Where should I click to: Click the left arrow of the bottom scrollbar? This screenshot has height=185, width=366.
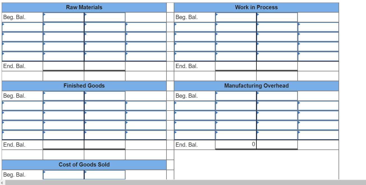(x=2, y=183)
